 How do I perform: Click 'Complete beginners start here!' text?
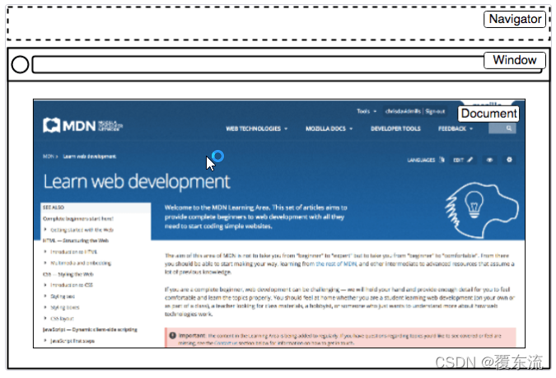78,219
